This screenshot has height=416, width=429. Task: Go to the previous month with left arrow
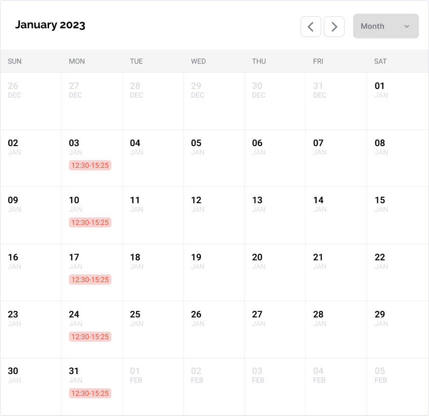click(x=311, y=27)
